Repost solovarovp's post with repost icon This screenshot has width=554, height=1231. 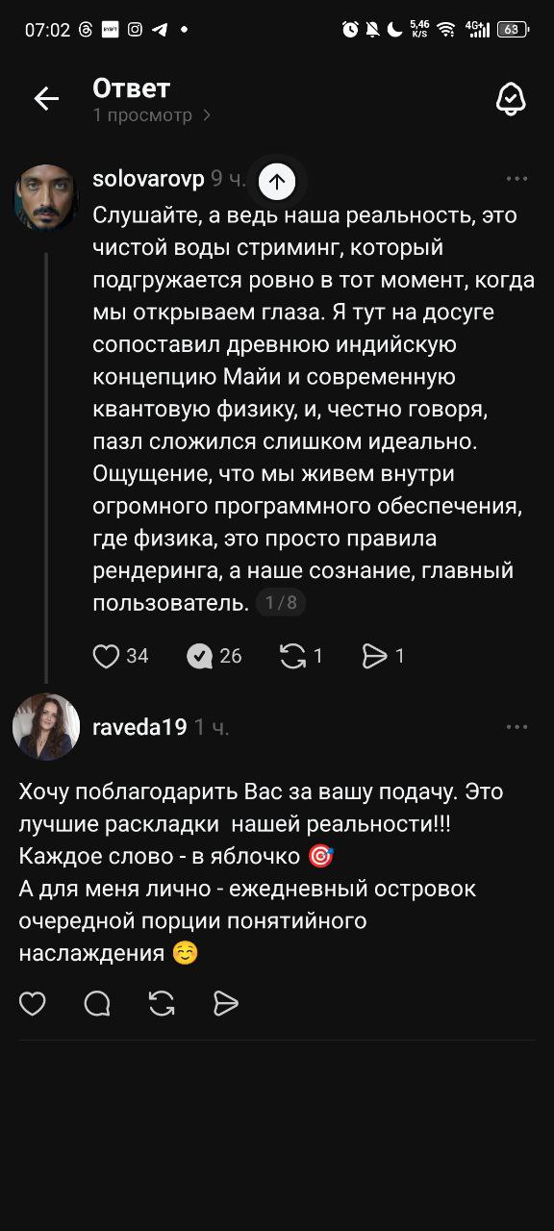(292, 656)
